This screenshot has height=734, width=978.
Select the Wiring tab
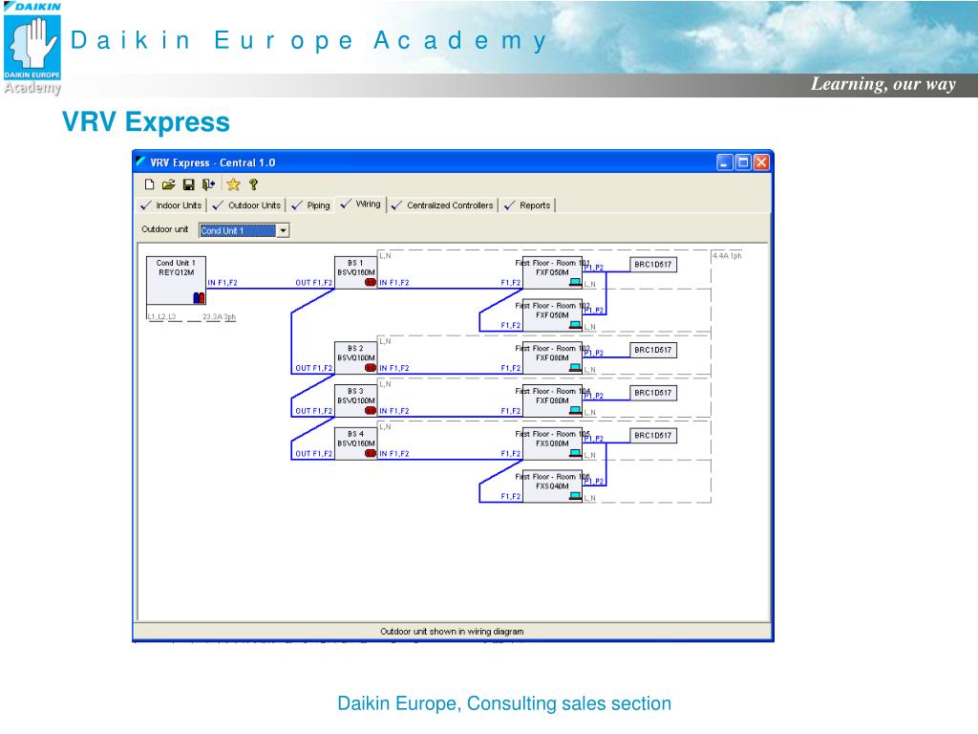(361, 205)
